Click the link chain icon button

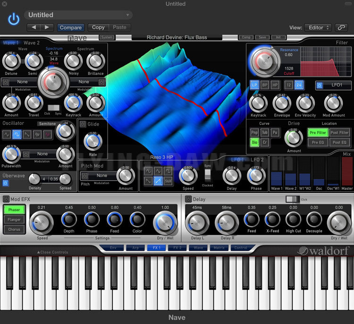(x=341, y=27)
